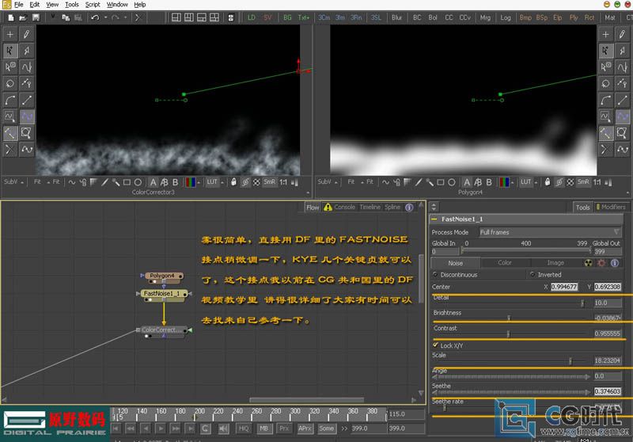
Task: Open the SubV dropdown in right viewer
Action: (328, 182)
